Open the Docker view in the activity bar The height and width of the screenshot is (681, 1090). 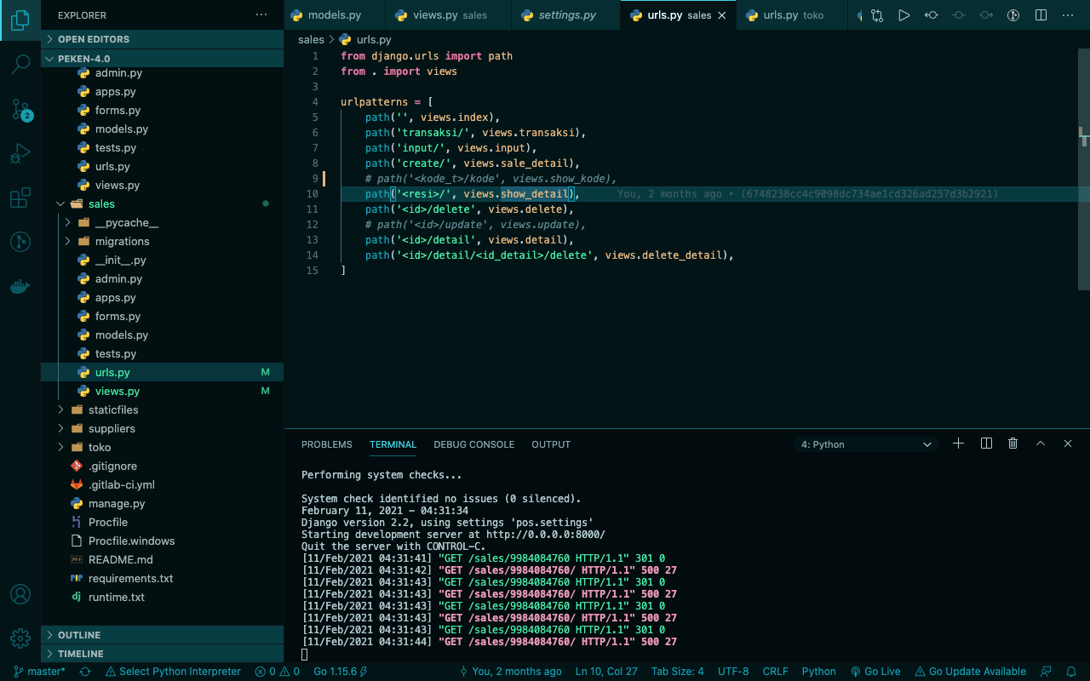20,286
